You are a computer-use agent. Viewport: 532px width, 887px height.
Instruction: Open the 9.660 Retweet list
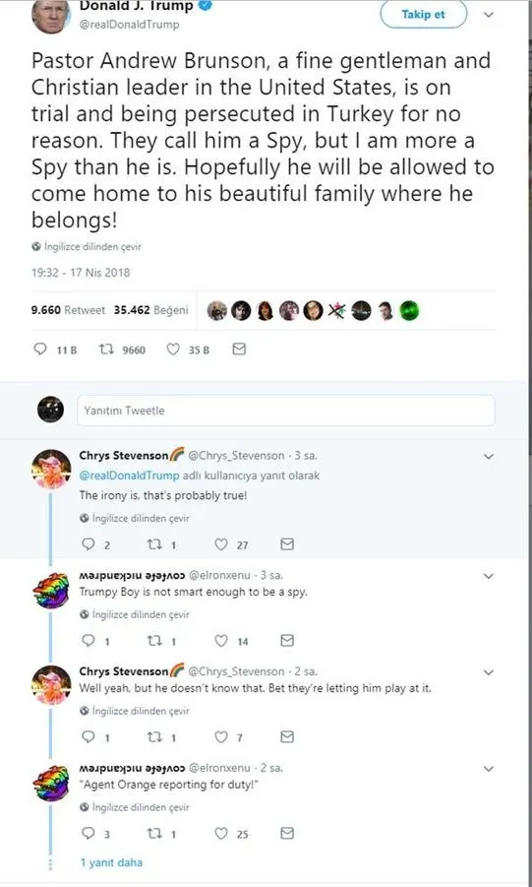(69, 310)
